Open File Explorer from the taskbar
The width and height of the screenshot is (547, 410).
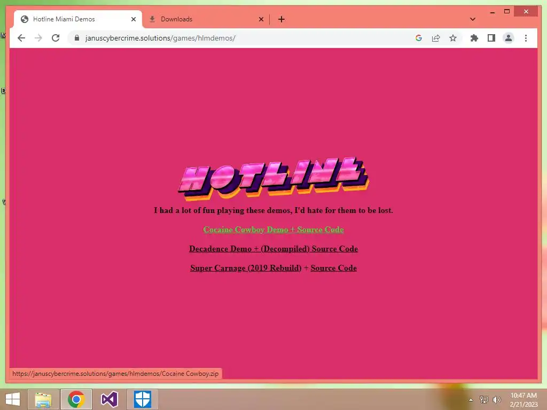pyautogui.click(x=43, y=399)
